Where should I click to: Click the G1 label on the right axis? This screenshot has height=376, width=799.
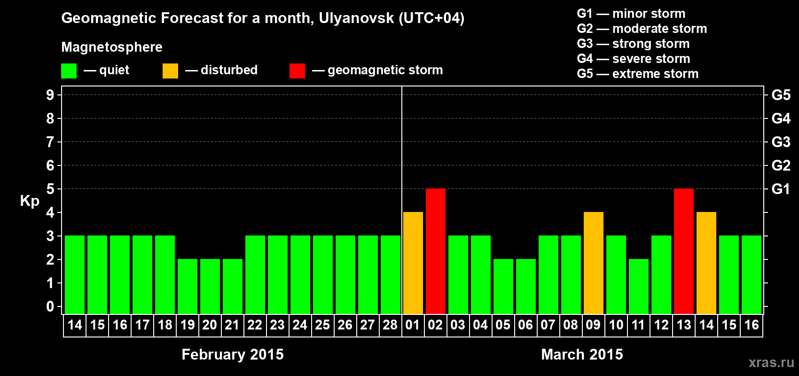tap(781, 189)
